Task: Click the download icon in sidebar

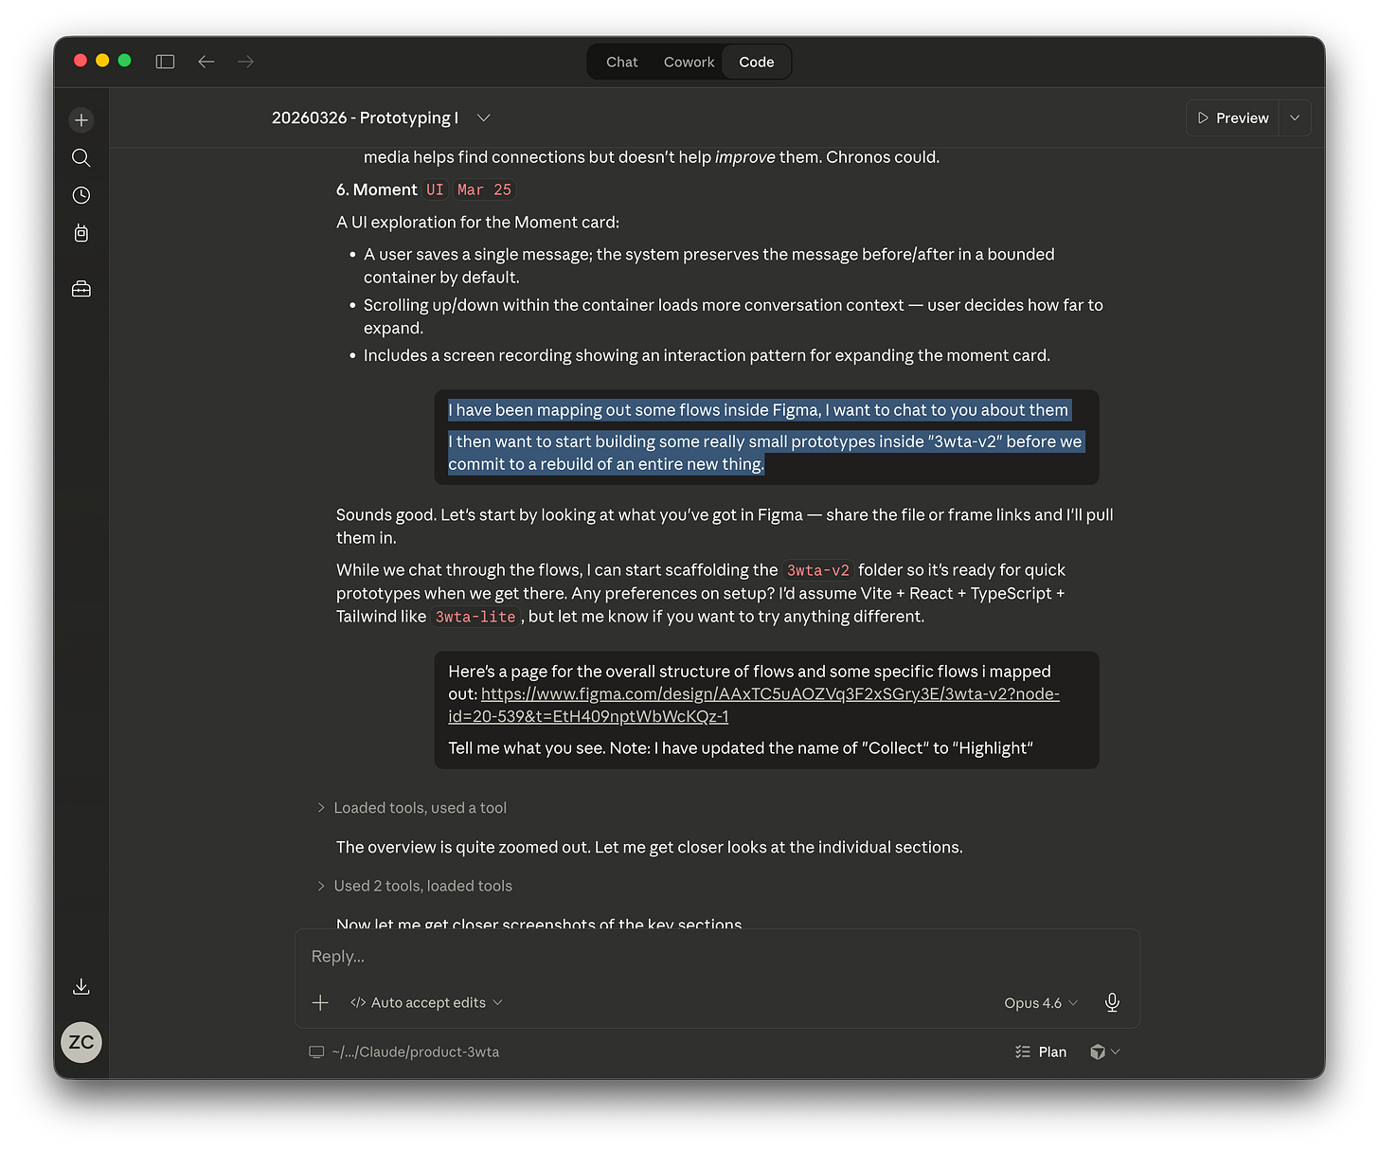Action: pyautogui.click(x=81, y=986)
